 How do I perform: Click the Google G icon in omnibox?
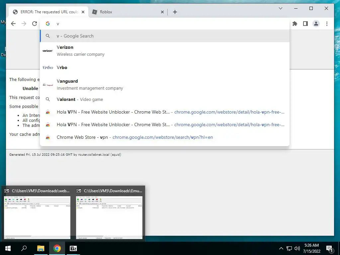click(48, 24)
